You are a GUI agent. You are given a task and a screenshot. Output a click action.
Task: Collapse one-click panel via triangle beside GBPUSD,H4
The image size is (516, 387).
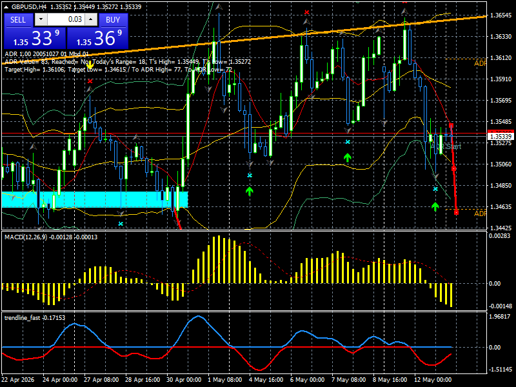tap(7, 6)
